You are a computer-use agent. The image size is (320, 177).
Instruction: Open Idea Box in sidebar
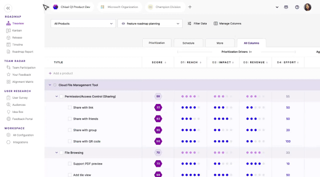(18, 112)
